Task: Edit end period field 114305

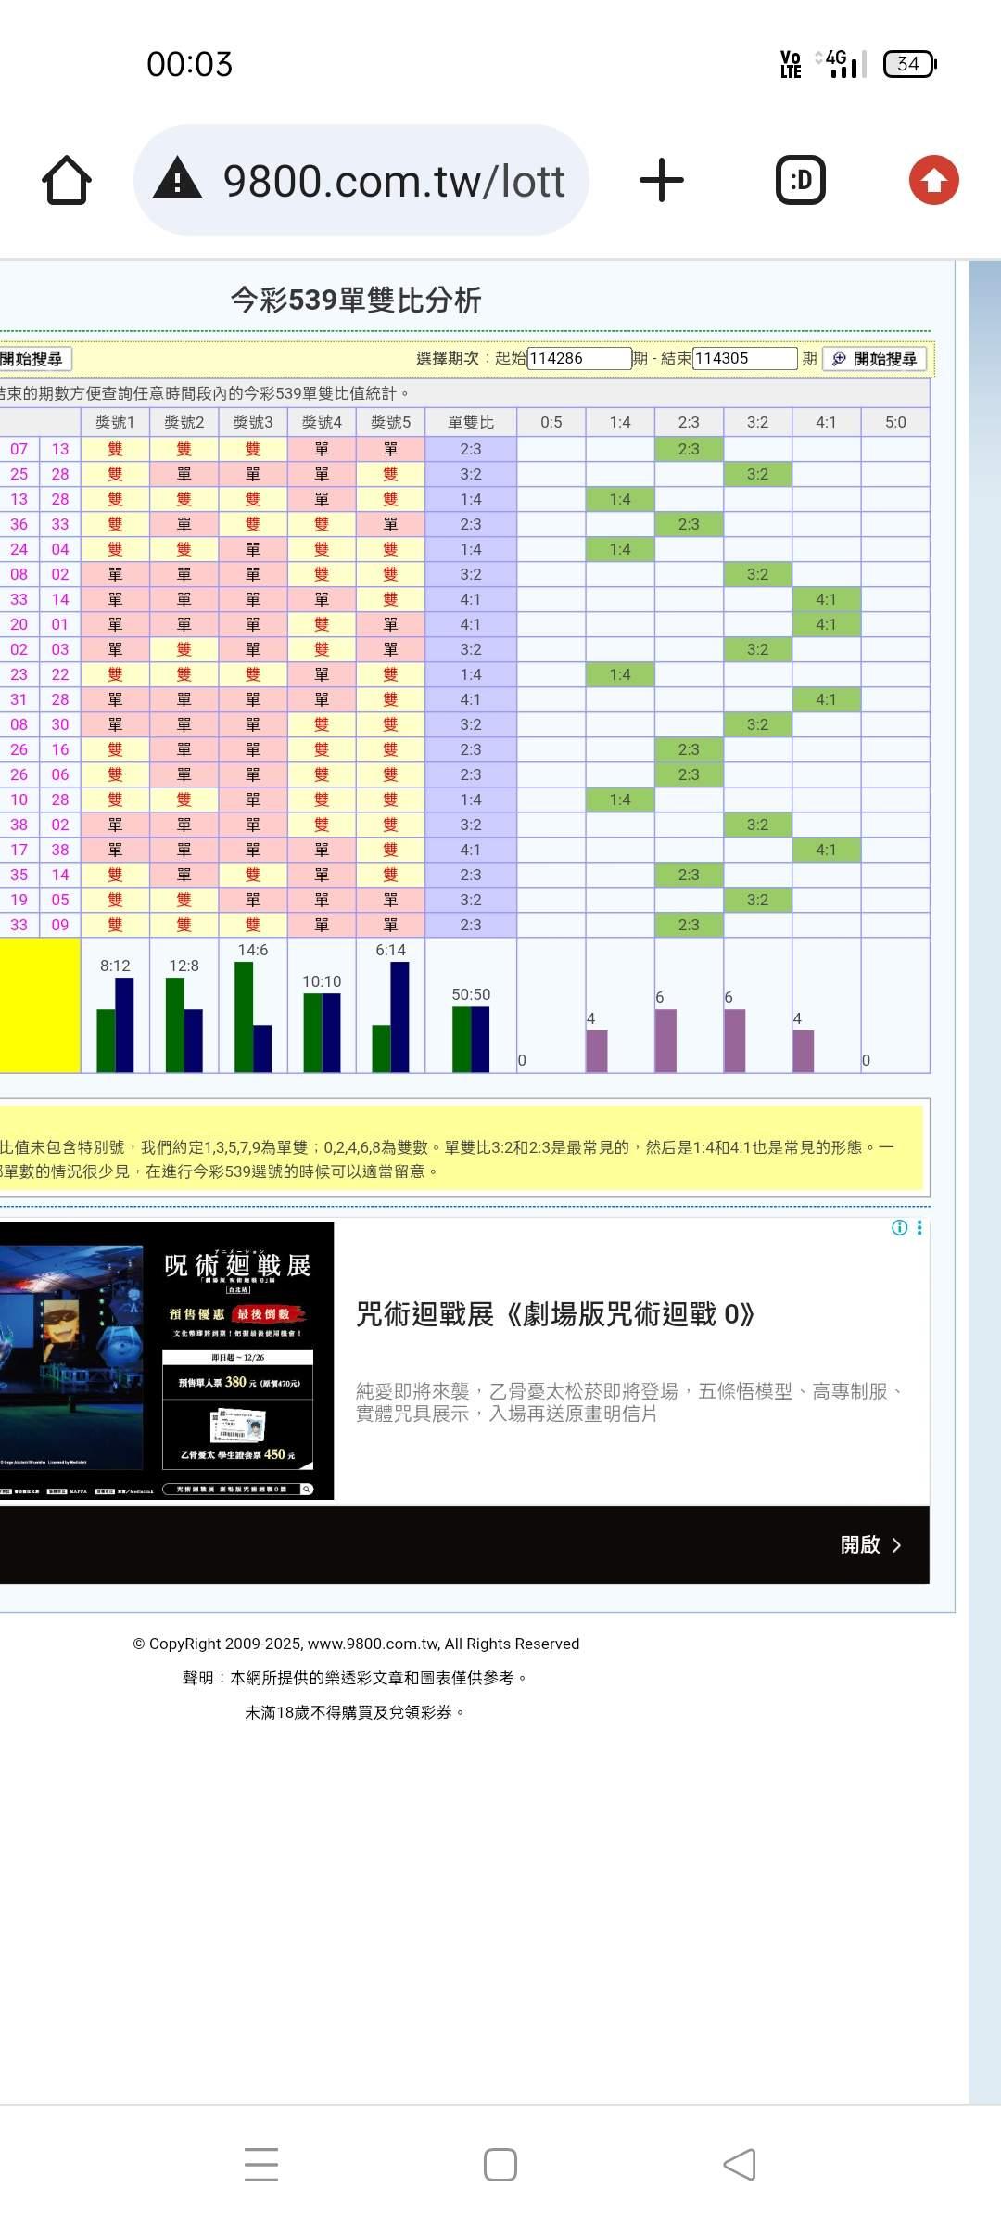Action: (745, 358)
